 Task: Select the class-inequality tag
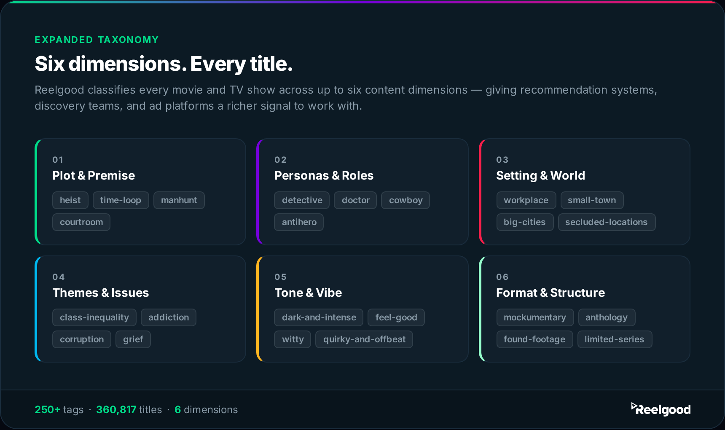pyautogui.click(x=94, y=317)
